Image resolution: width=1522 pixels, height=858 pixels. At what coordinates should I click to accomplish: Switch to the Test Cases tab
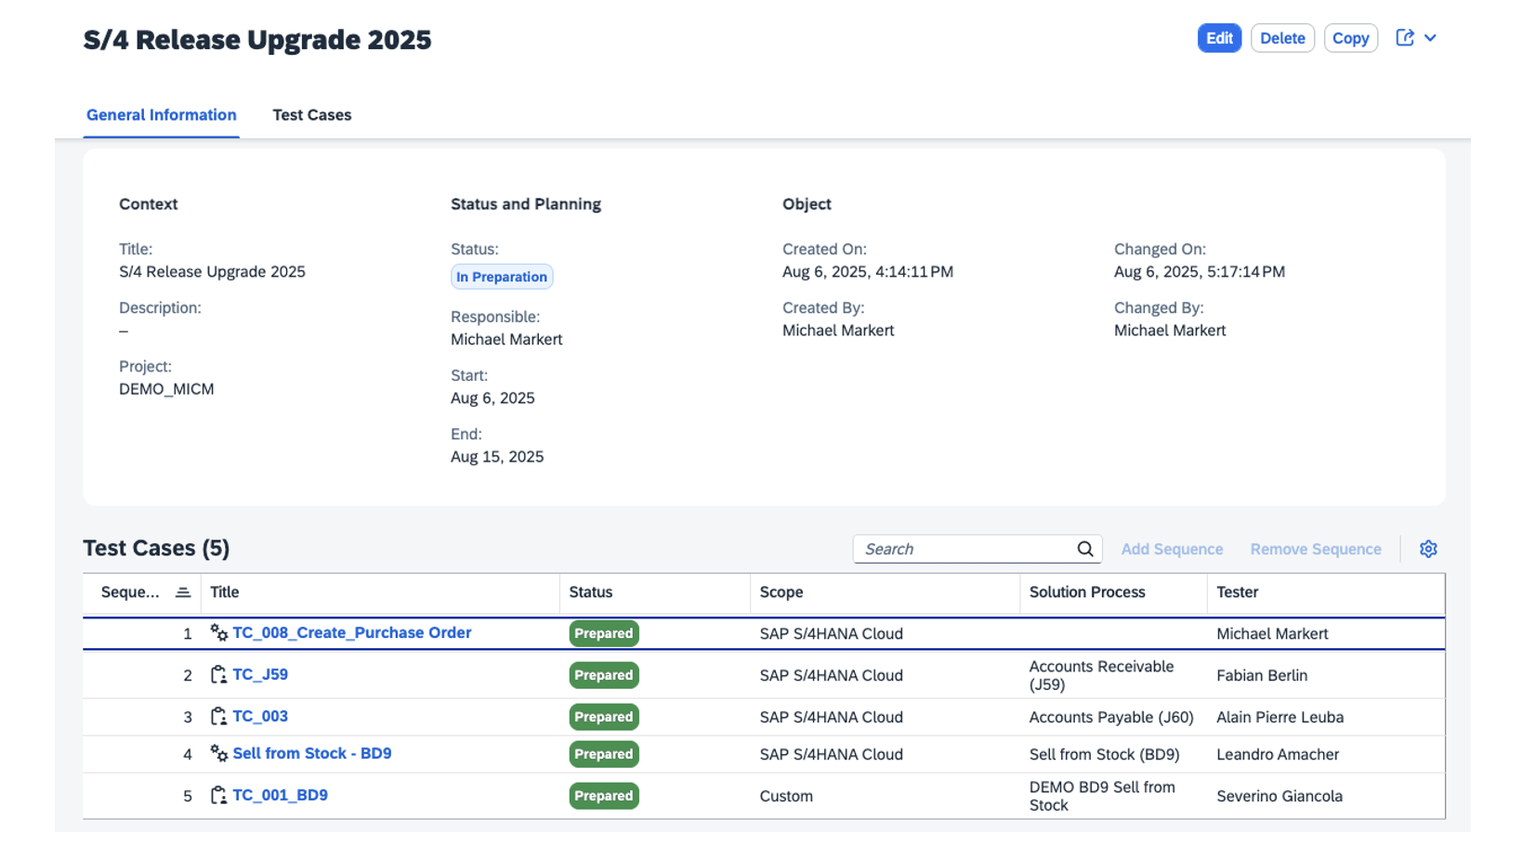312,115
